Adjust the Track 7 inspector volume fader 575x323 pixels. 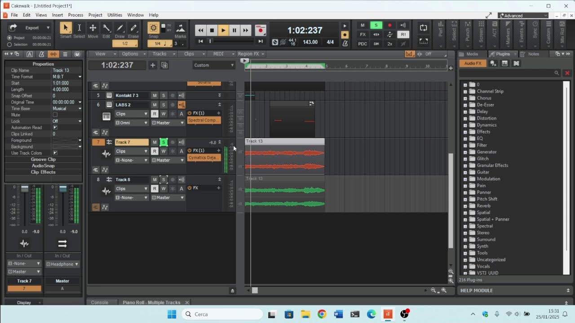[x=25, y=189]
